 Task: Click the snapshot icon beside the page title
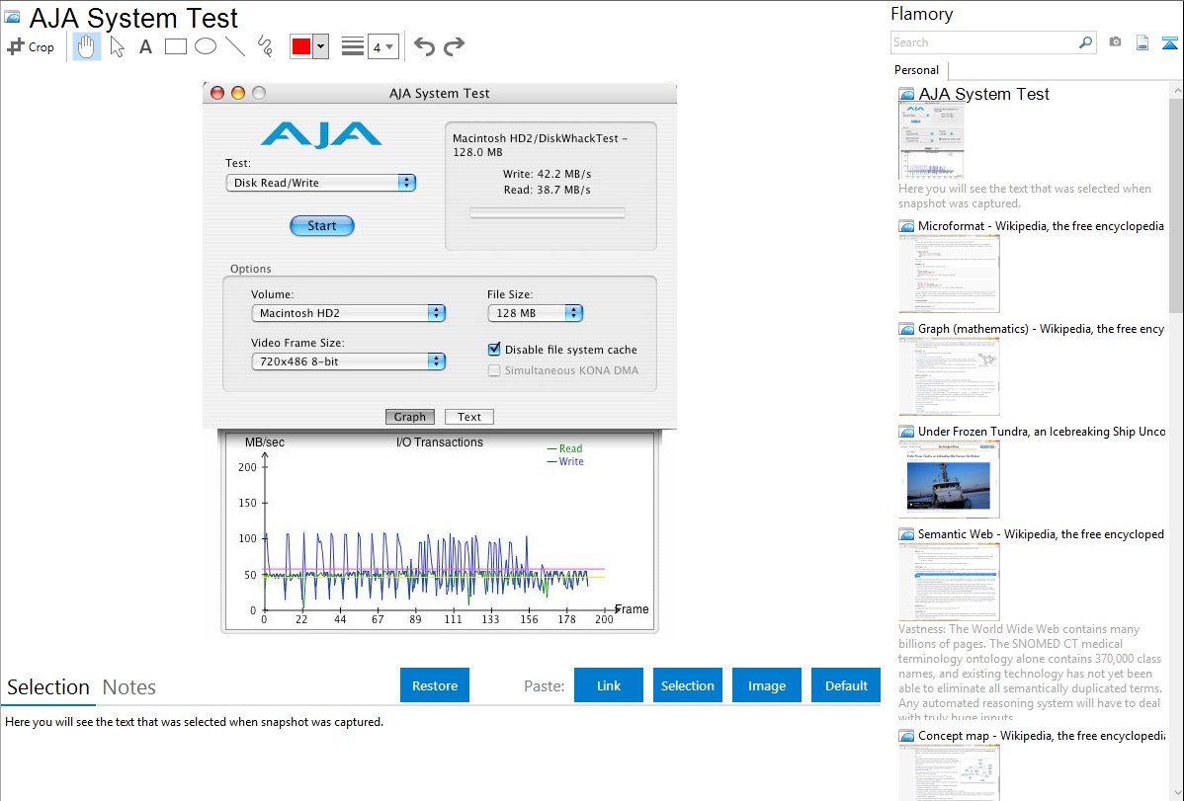pos(12,18)
